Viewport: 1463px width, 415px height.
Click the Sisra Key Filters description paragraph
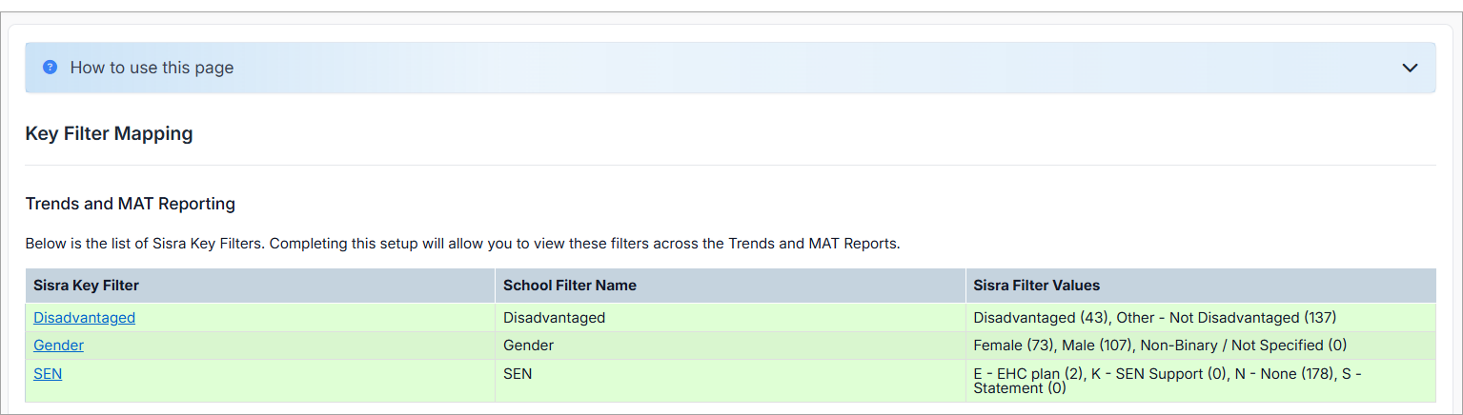462,244
